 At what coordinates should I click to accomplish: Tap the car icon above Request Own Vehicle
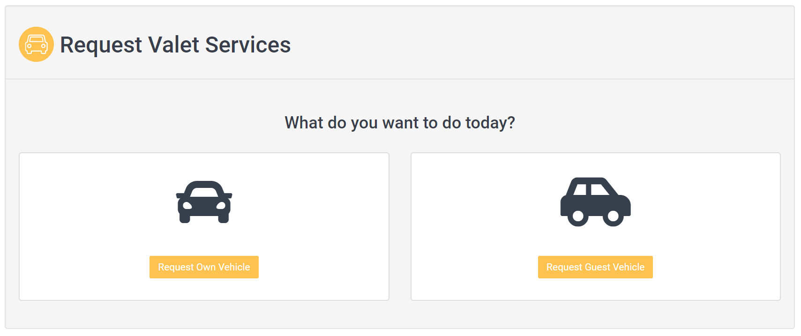coord(204,202)
